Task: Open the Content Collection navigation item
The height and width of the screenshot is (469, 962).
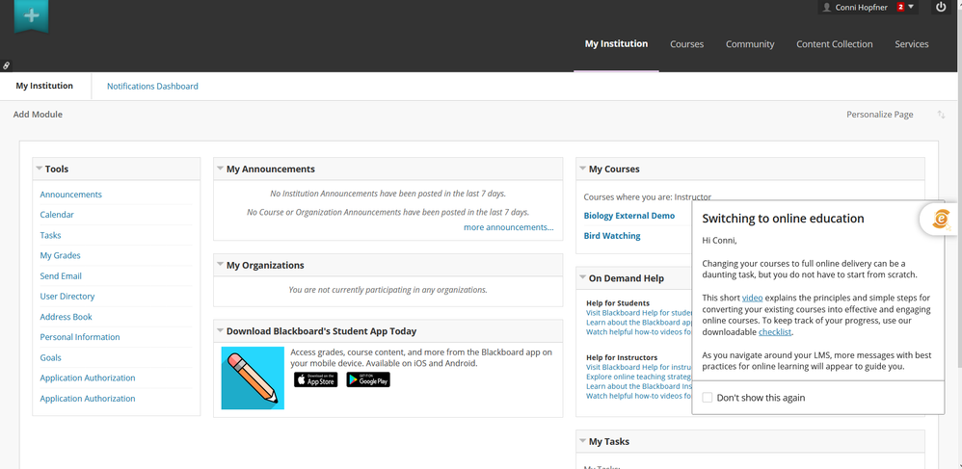Action: click(835, 44)
